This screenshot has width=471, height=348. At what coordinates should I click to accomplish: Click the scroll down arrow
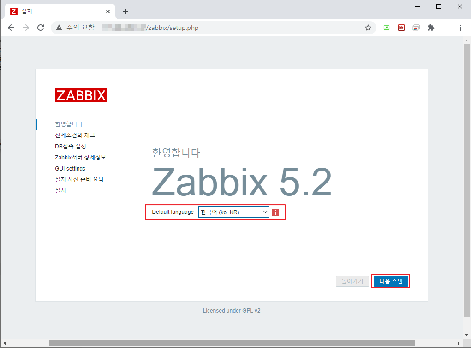pos(466,335)
